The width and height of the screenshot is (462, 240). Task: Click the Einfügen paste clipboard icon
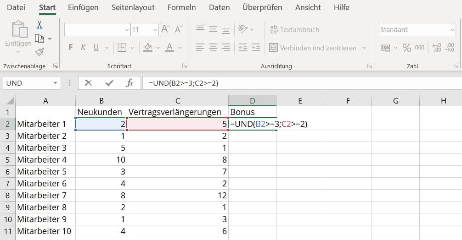[x=19, y=29]
